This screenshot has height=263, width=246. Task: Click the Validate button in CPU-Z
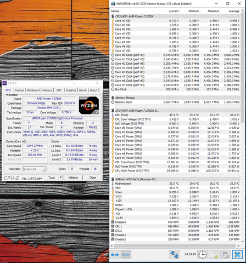click(x=73, y=178)
